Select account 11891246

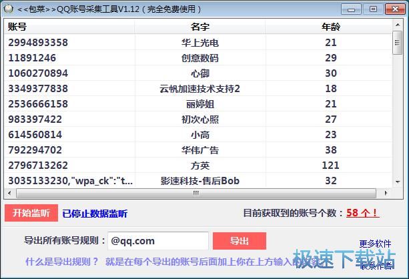(x=32, y=58)
